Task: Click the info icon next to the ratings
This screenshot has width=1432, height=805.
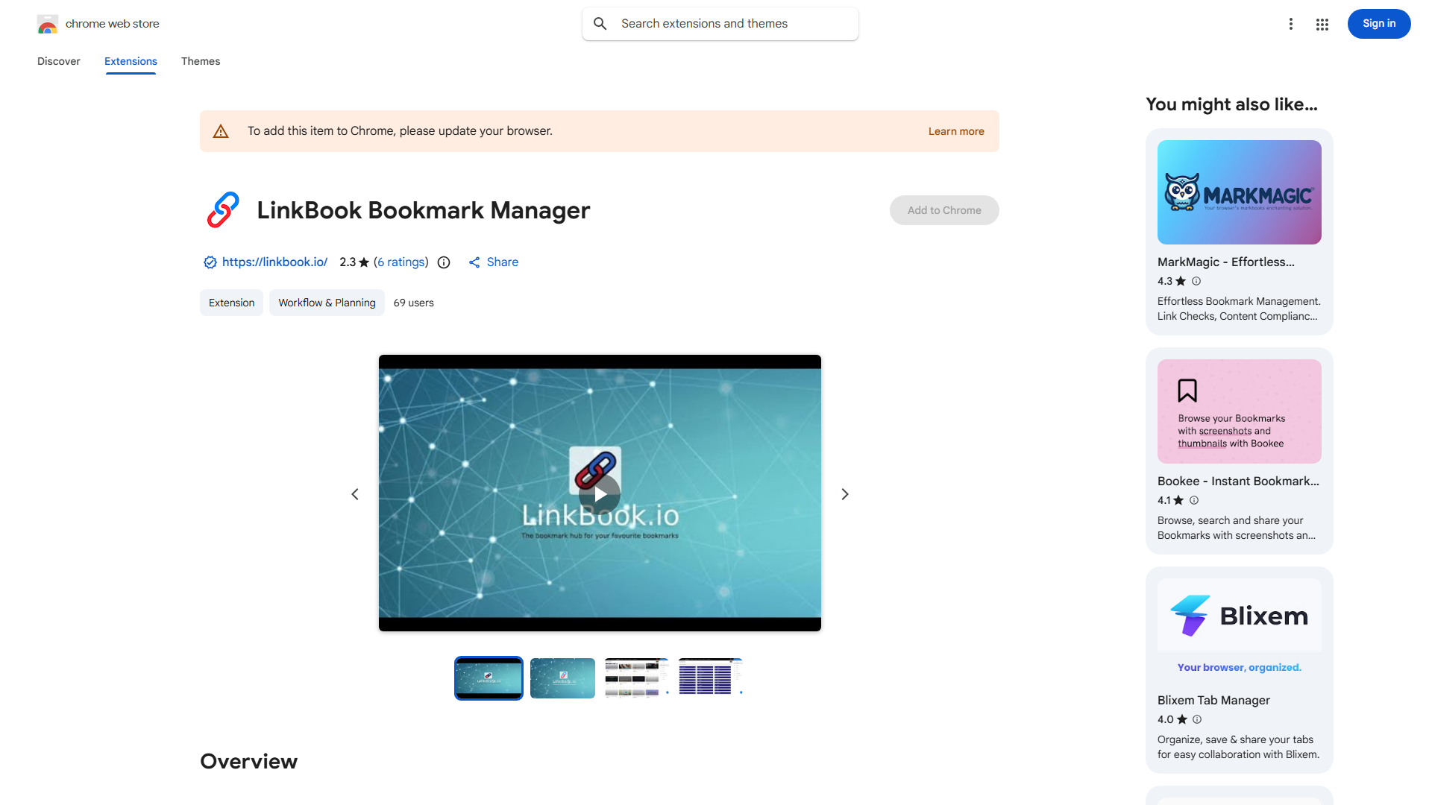Action: 444,262
